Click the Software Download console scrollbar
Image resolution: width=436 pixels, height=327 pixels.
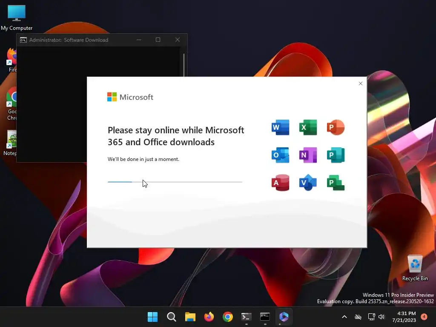click(x=184, y=65)
